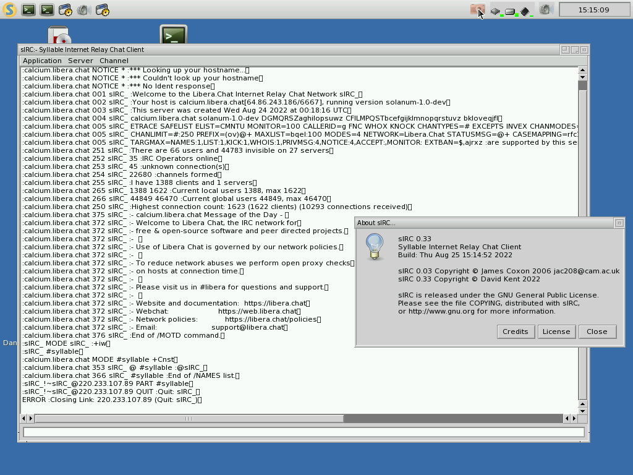Screen dimensions: 633x475
Task: Open the Server menu
Action: [80, 61]
